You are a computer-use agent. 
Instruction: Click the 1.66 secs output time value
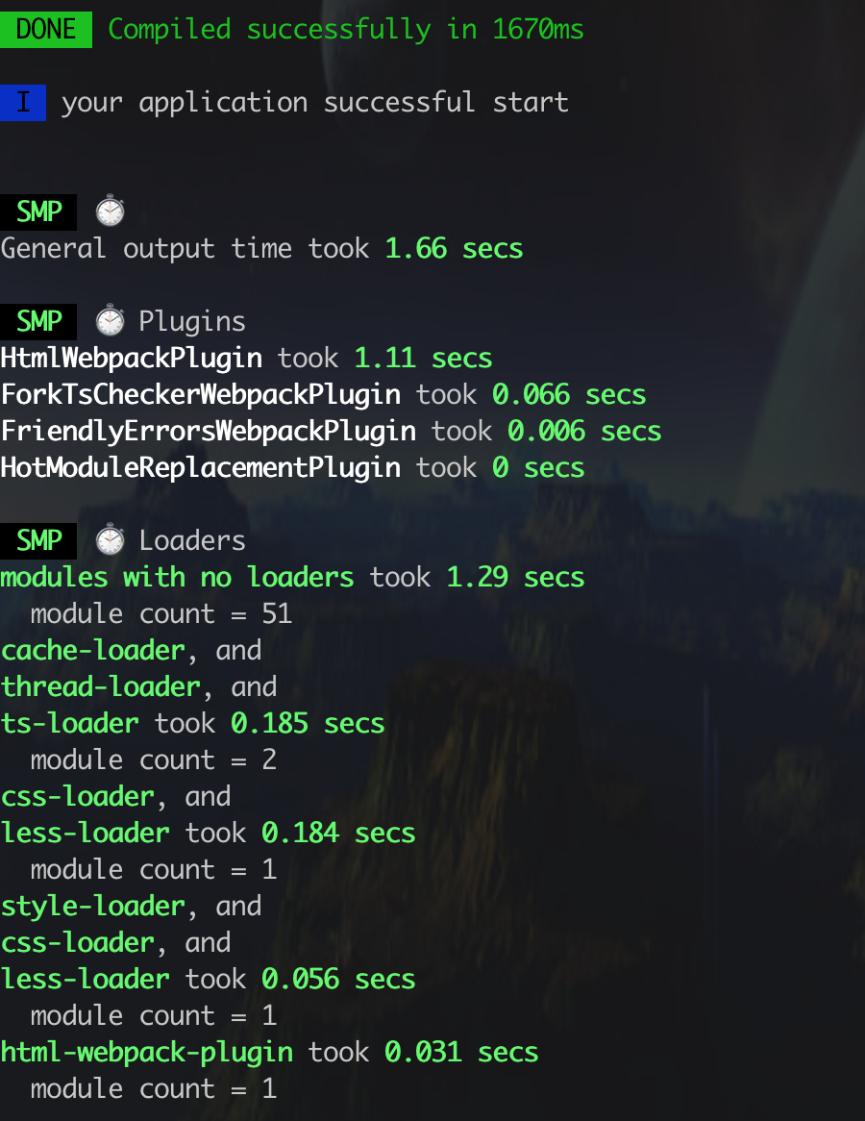(x=454, y=248)
